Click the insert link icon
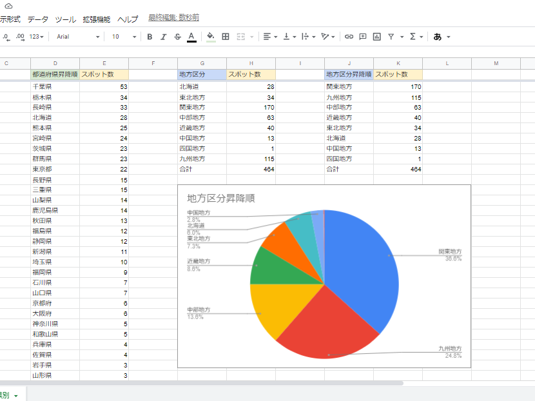Viewport: 535px width, 401px height. pyautogui.click(x=349, y=37)
